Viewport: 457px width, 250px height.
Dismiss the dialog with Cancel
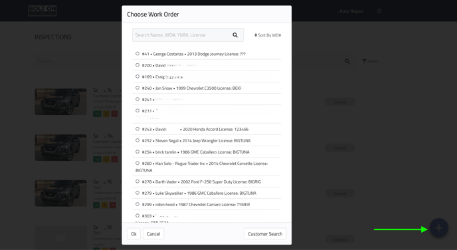coord(153,234)
